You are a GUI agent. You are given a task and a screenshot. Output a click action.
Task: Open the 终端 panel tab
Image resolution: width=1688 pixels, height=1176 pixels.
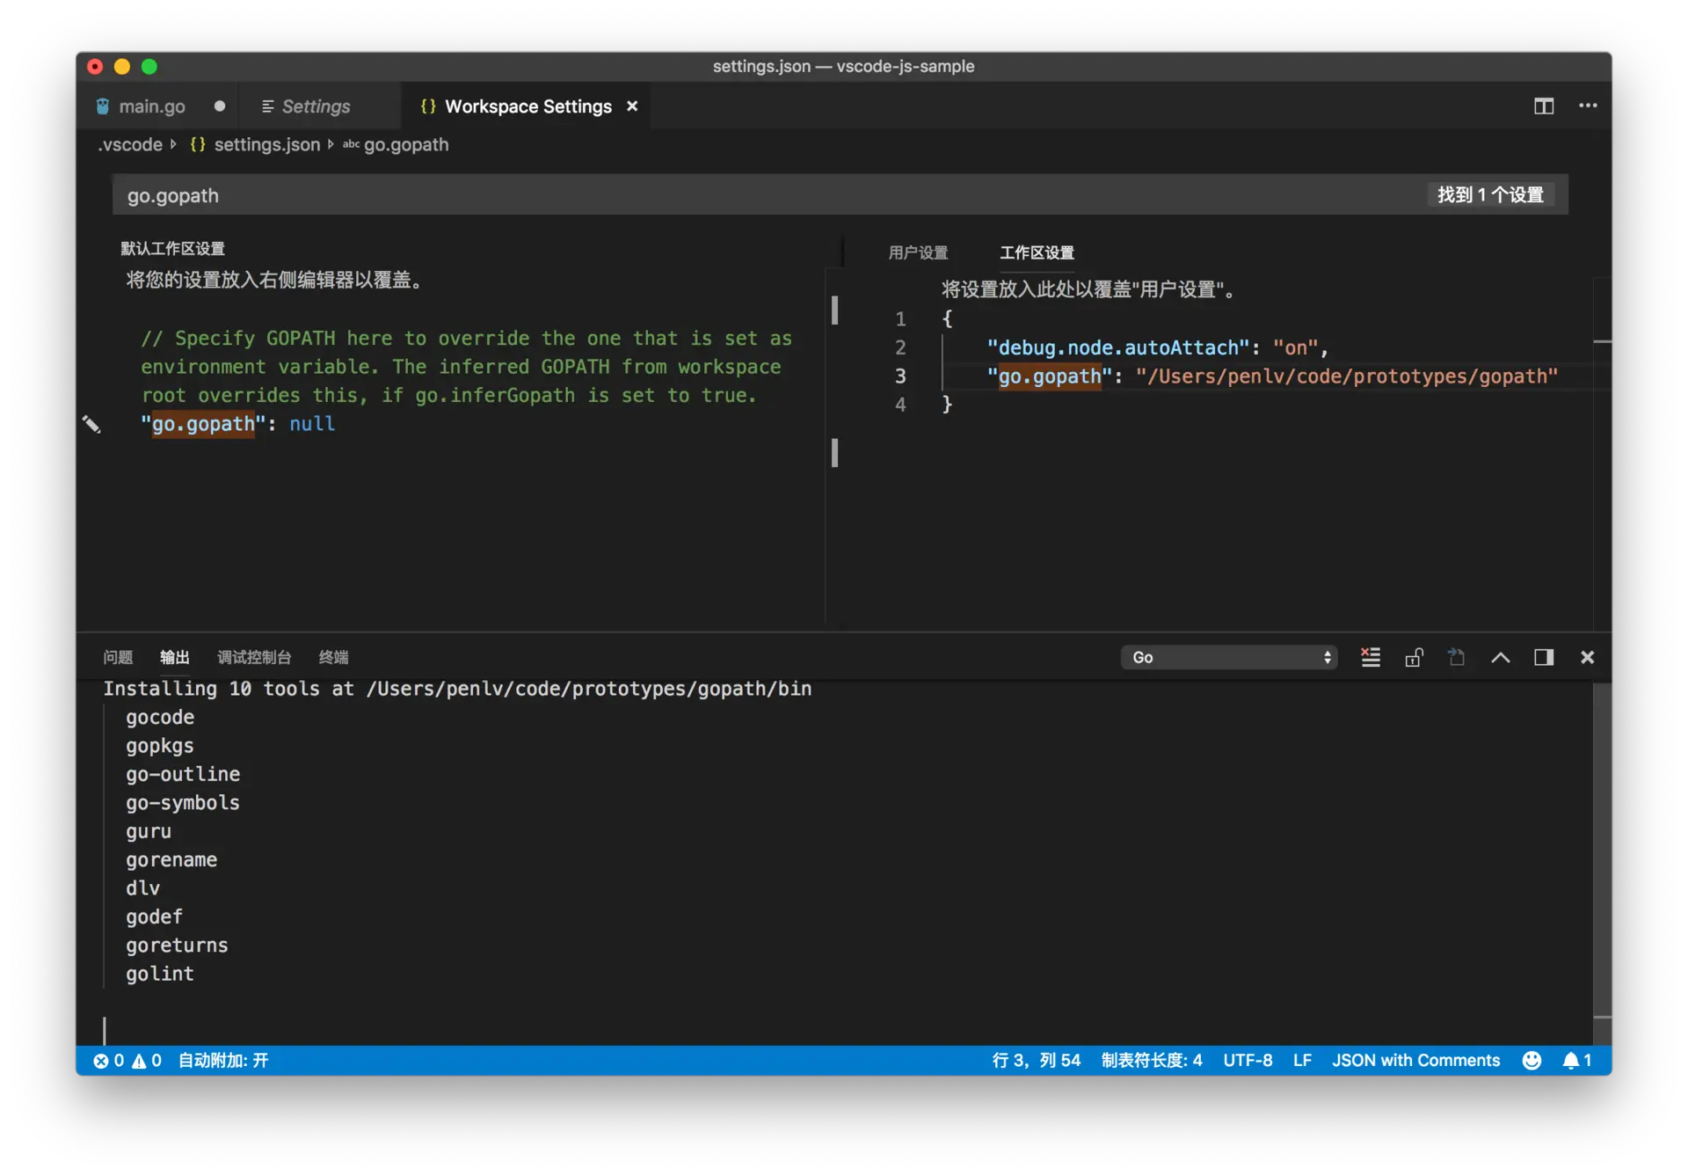pyautogui.click(x=333, y=657)
